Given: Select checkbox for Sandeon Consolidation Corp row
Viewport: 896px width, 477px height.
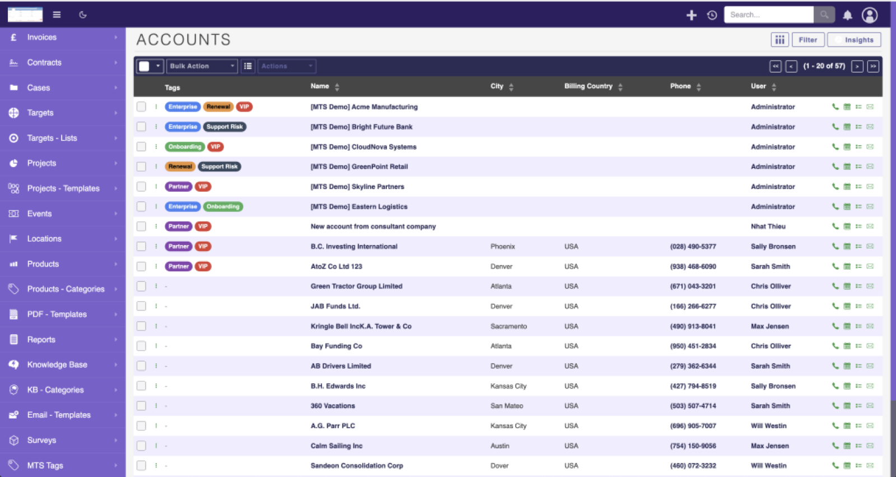Looking at the screenshot, I should pyautogui.click(x=141, y=466).
